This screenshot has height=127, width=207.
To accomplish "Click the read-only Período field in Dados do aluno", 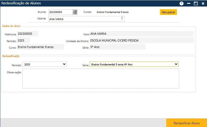I will tap(23, 40).
